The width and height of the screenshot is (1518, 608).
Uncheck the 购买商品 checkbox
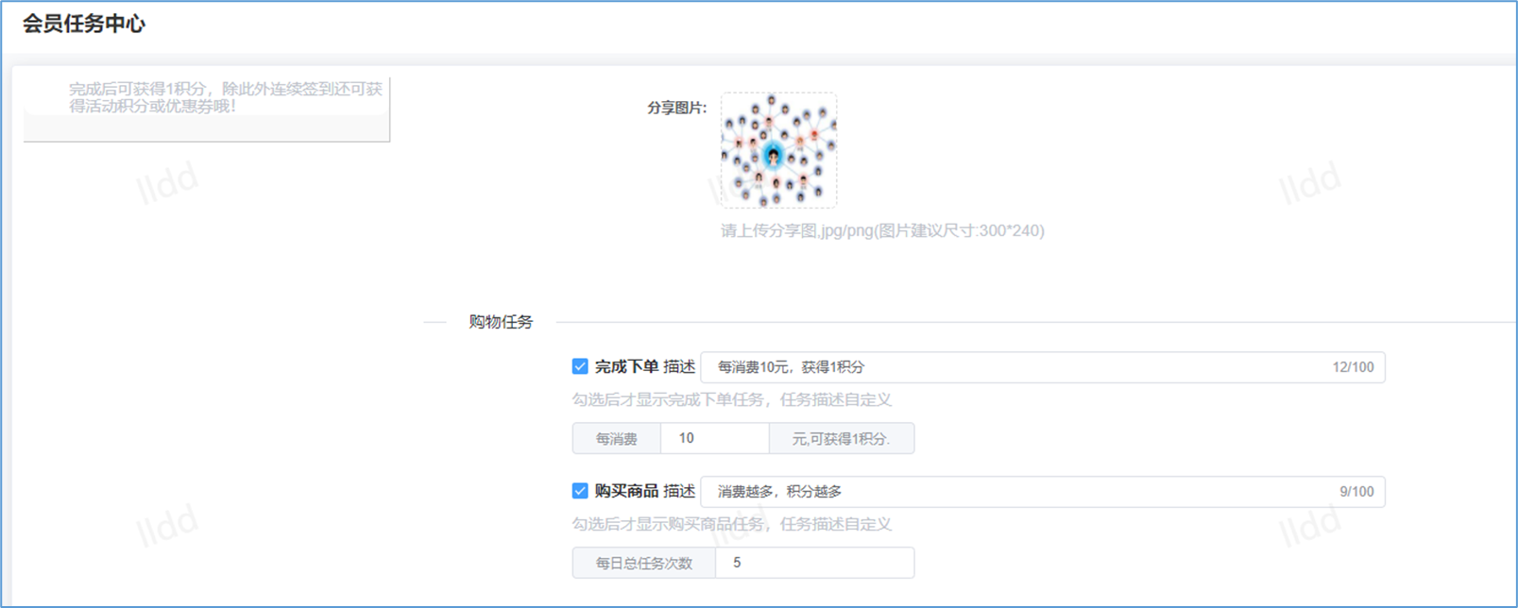tap(580, 491)
